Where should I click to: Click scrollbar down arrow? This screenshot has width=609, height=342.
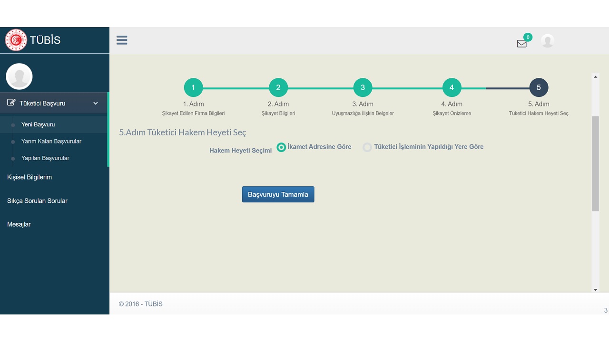[x=595, y=289]
